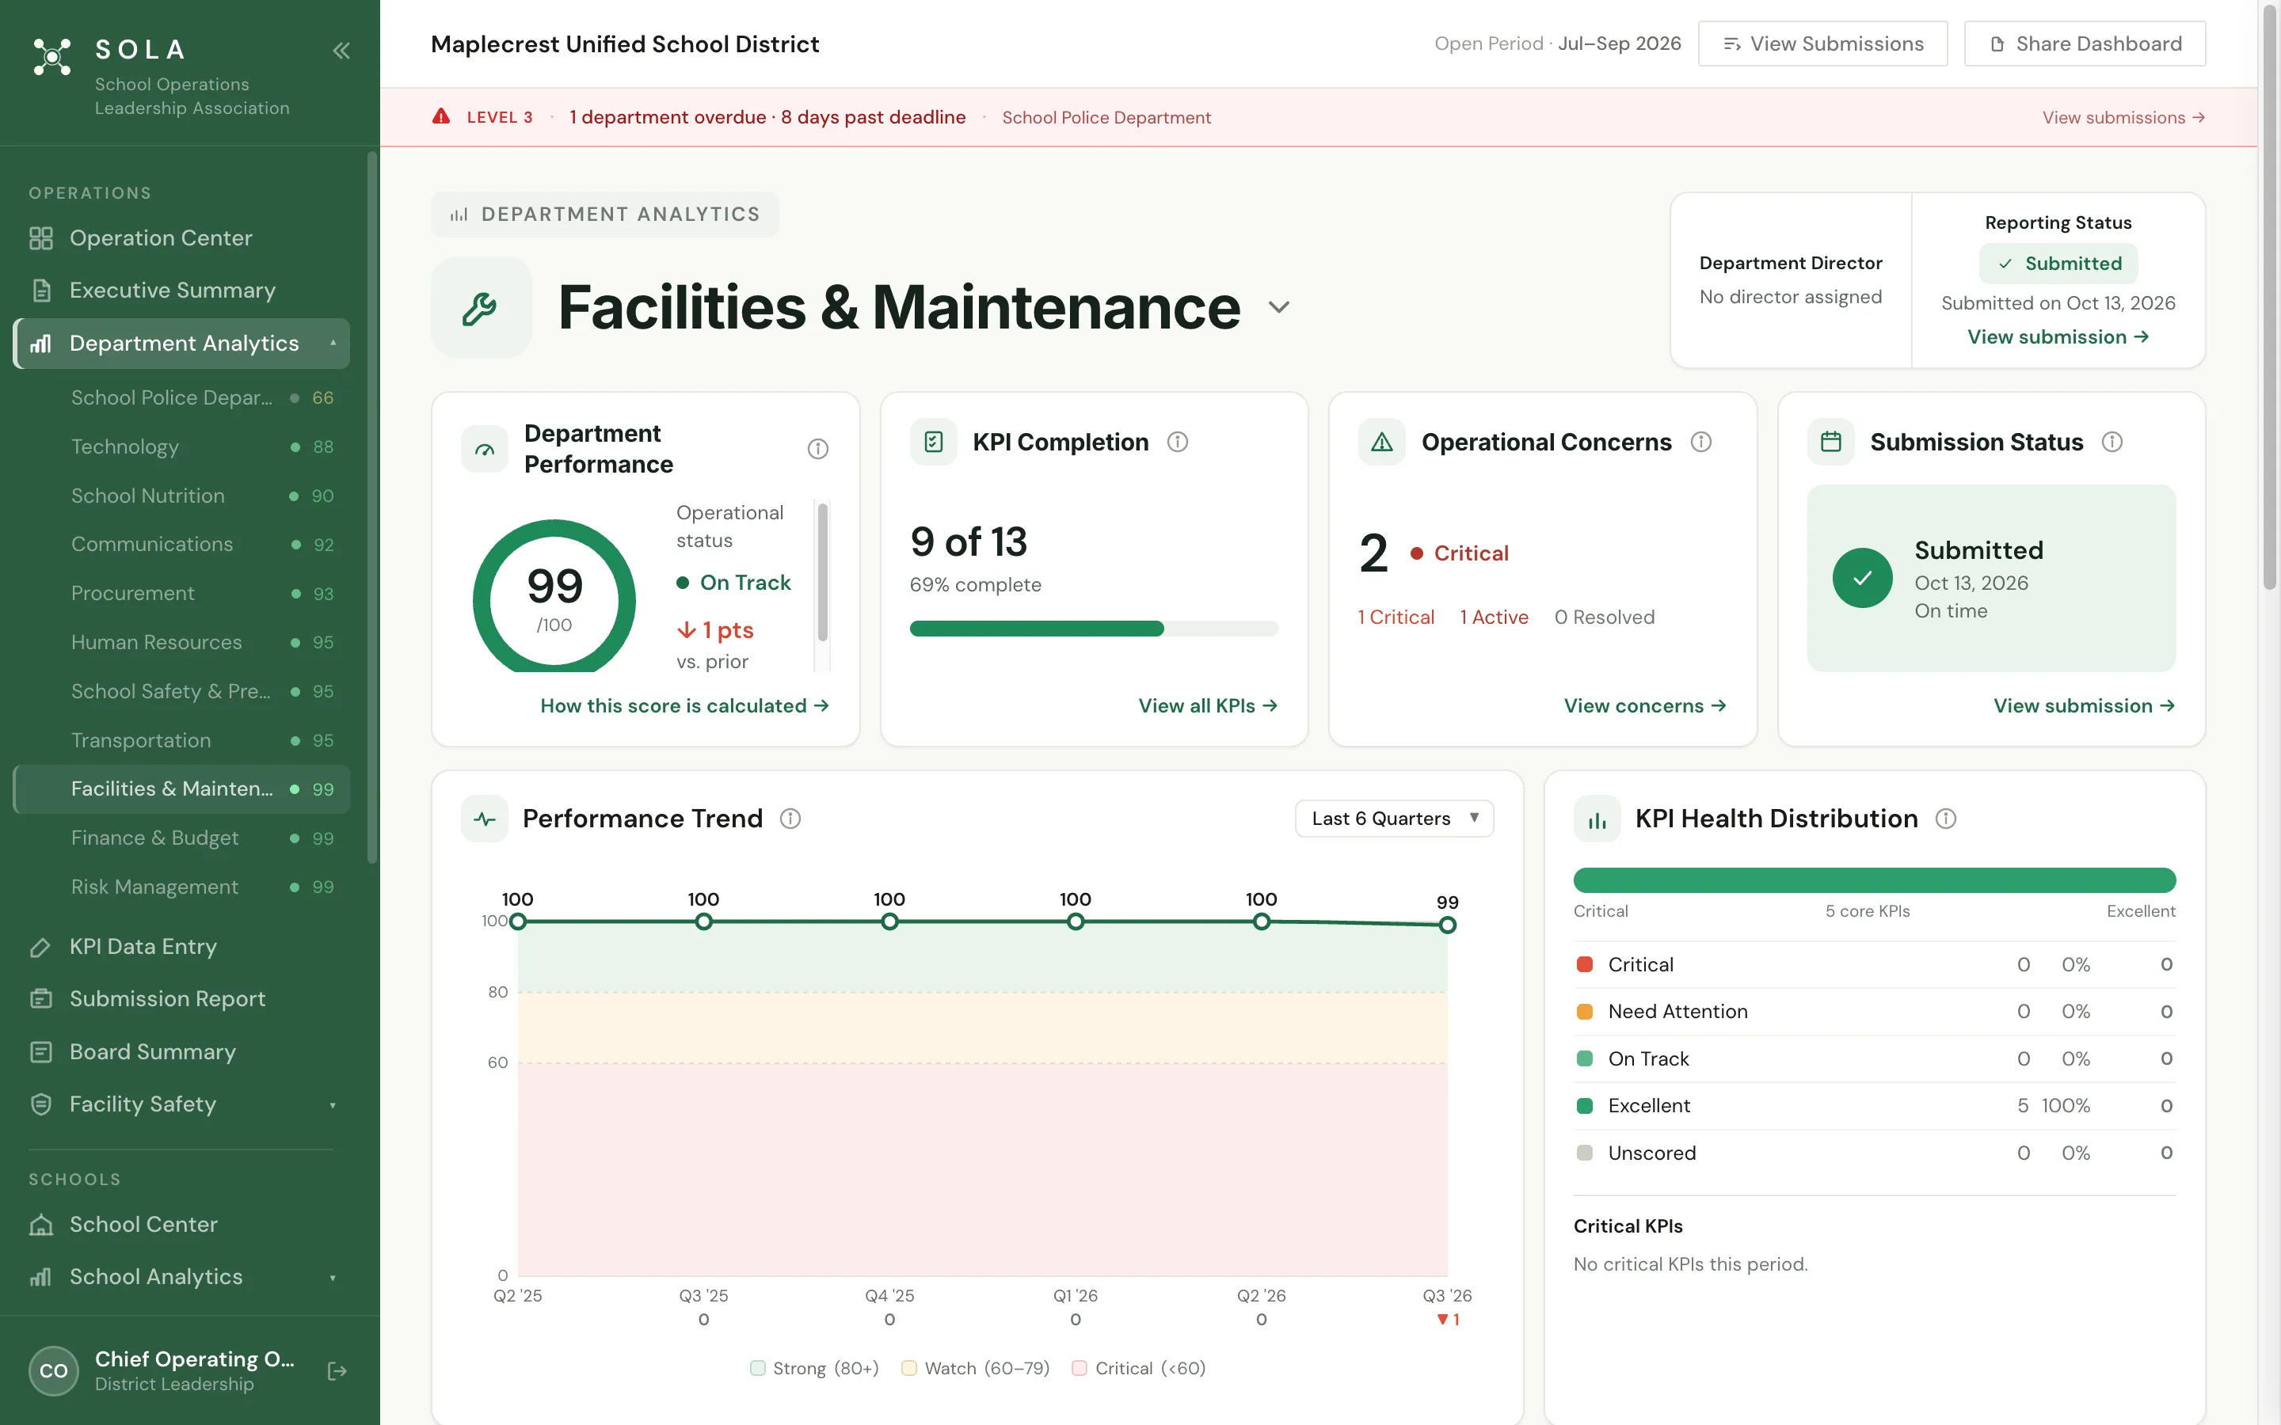Click the Submission Report icon
The image size is (2281, 1425).
(40, 999)
